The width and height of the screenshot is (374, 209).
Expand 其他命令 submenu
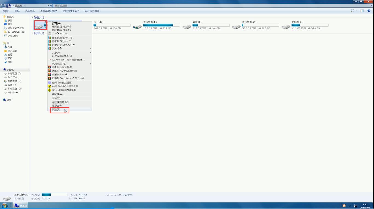click(69, 48)
